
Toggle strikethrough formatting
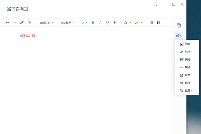pyautogui.click(x=115, y=23)
